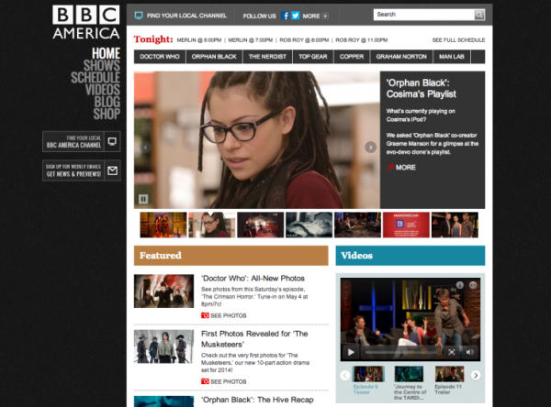551x407 pixels.
Task: Open the Graham Norton show tab
Action: tap(401, 57)
